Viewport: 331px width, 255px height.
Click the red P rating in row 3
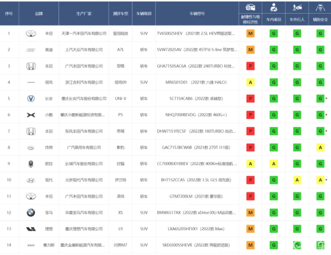[250, 66]
